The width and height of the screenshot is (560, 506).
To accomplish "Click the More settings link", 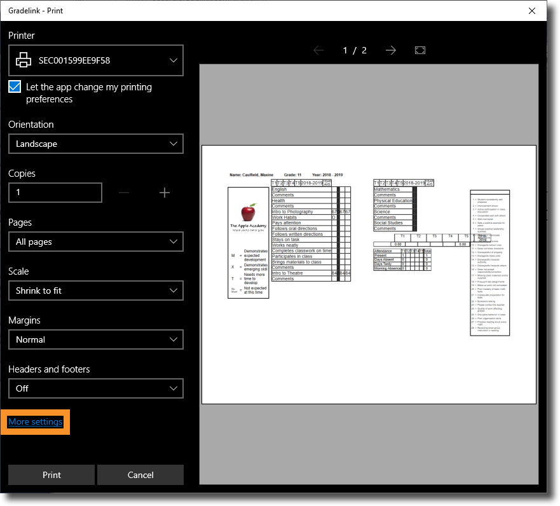I will pyautogui.click(x=36, y=422).
